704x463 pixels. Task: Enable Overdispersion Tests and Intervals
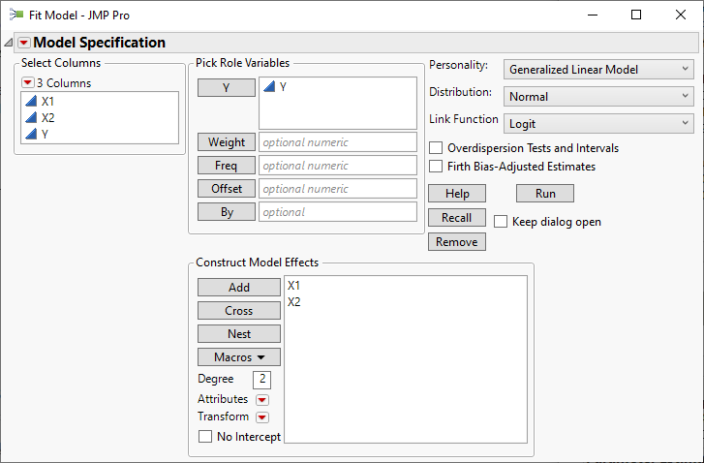point(437,148)
